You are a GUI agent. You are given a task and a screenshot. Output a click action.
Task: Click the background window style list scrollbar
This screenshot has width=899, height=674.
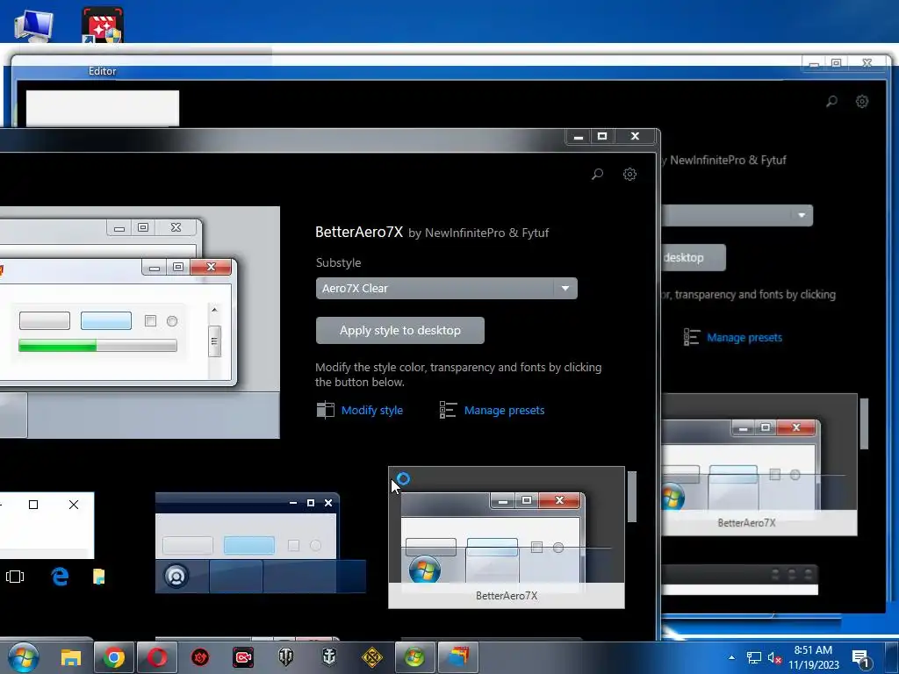[864, 424]
